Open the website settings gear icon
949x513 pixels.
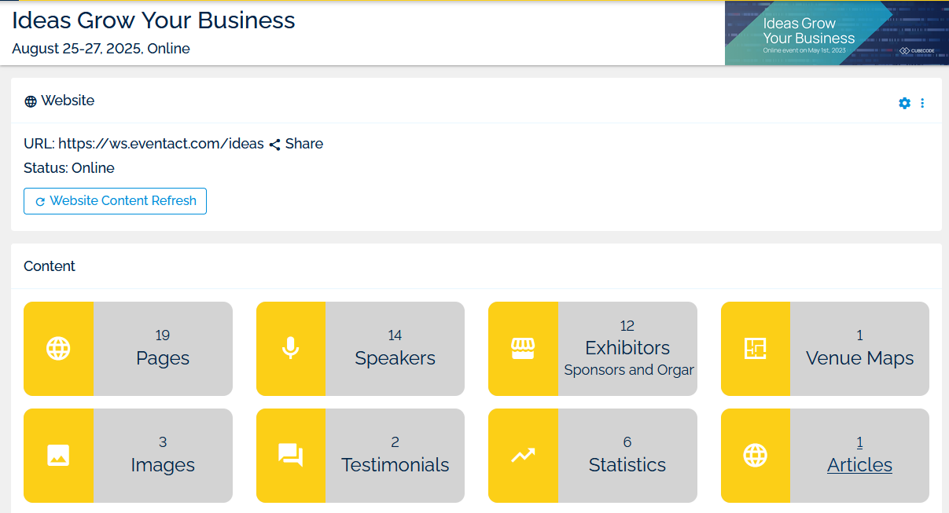904,103
